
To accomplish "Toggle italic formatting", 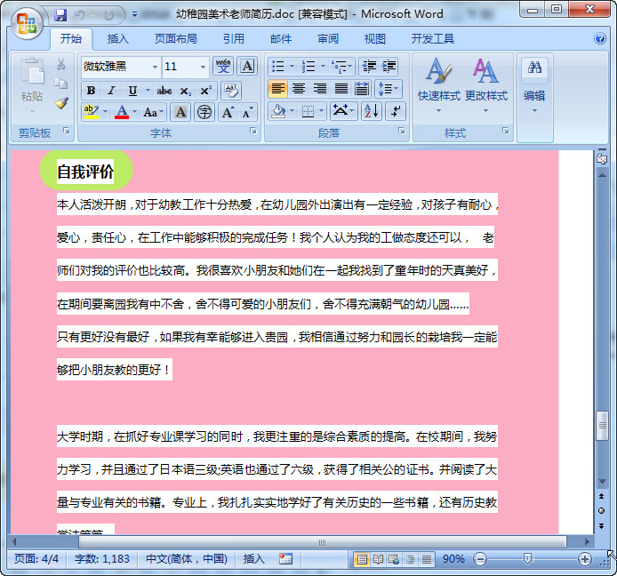I will tap(111, 91).
